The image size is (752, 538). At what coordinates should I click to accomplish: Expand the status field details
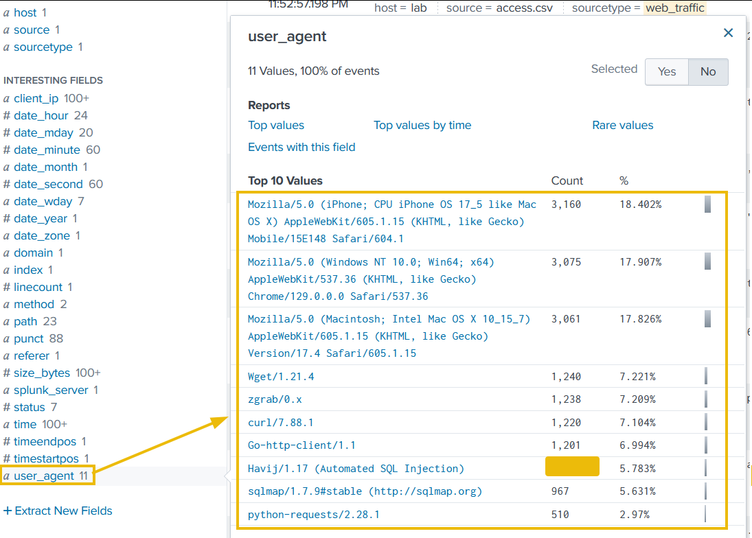(x=32, y=407)
